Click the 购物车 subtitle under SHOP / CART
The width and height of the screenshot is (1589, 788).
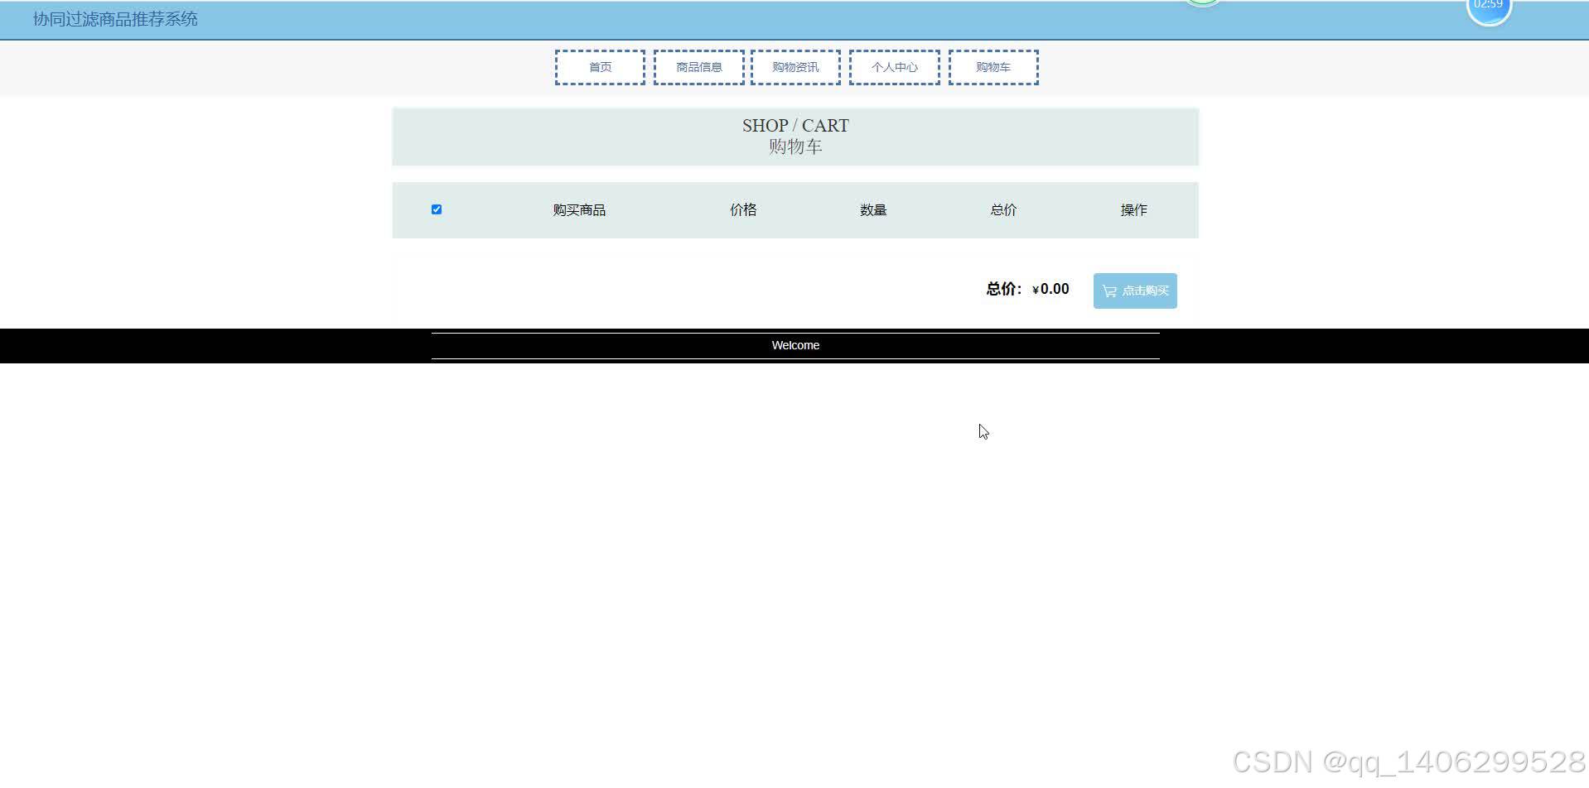(x=794, y=145)
